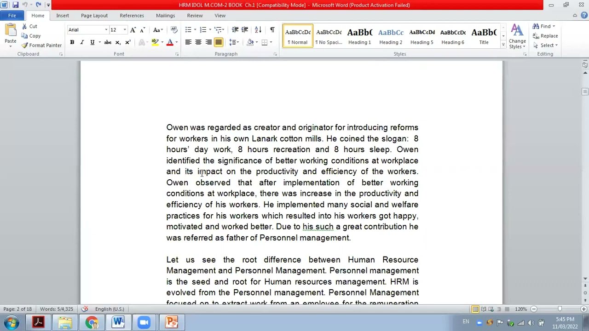The height and width of the screenshot is (331, 589).
Task: Switch to References tab
Action: pos(132,16)
